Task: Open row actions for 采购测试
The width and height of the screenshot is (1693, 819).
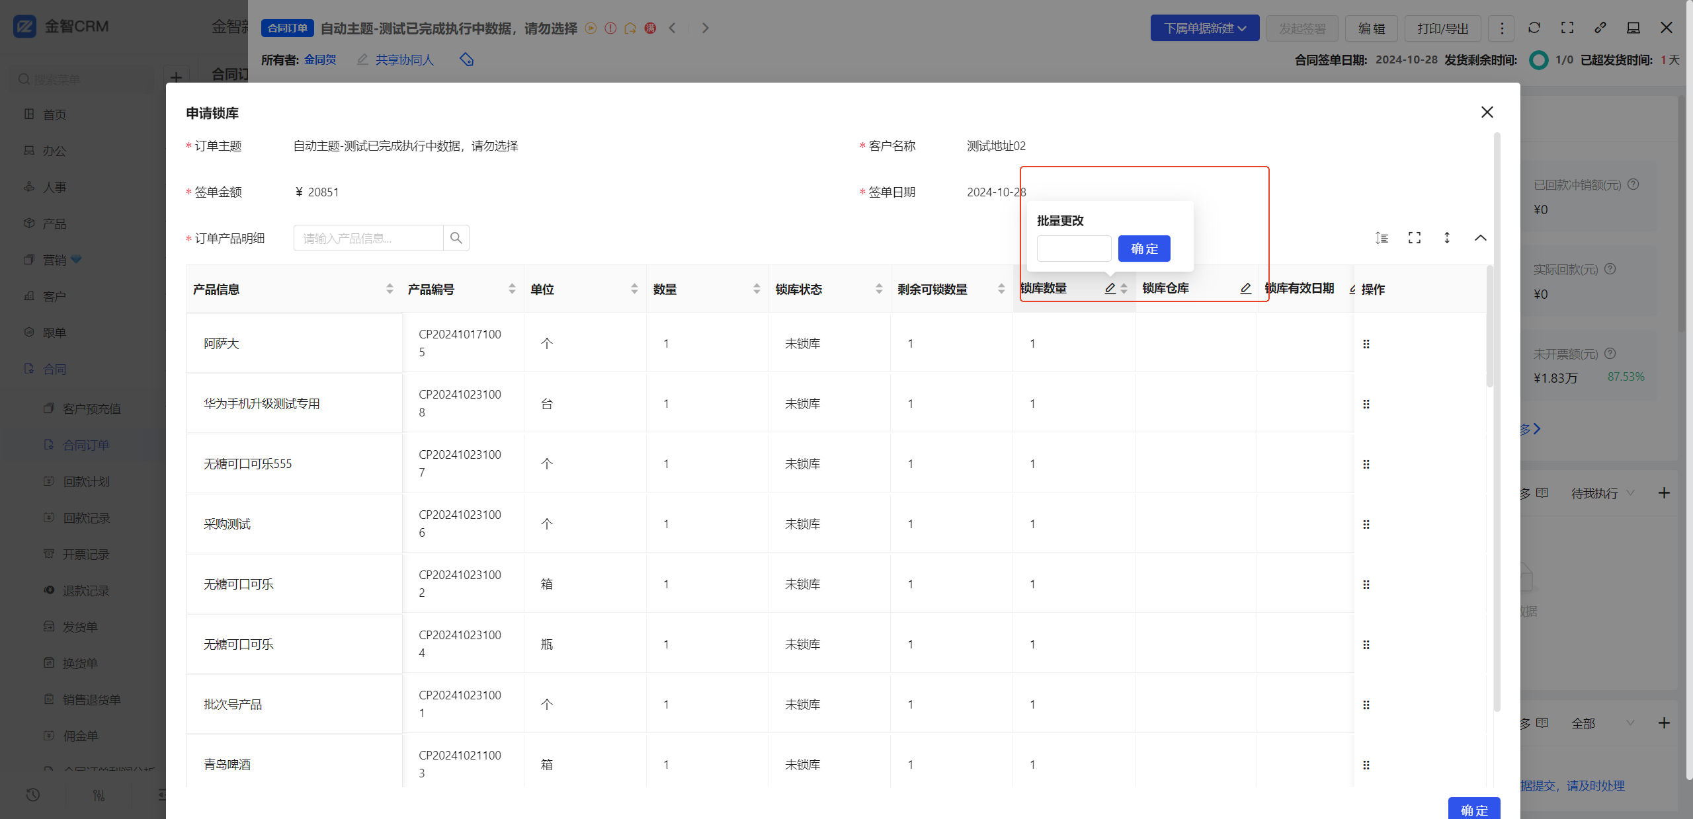Action: [x=1366, y=524]
